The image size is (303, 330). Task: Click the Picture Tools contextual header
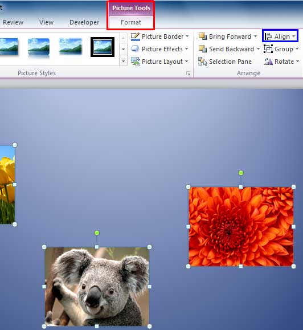click(x=131, y=8)
